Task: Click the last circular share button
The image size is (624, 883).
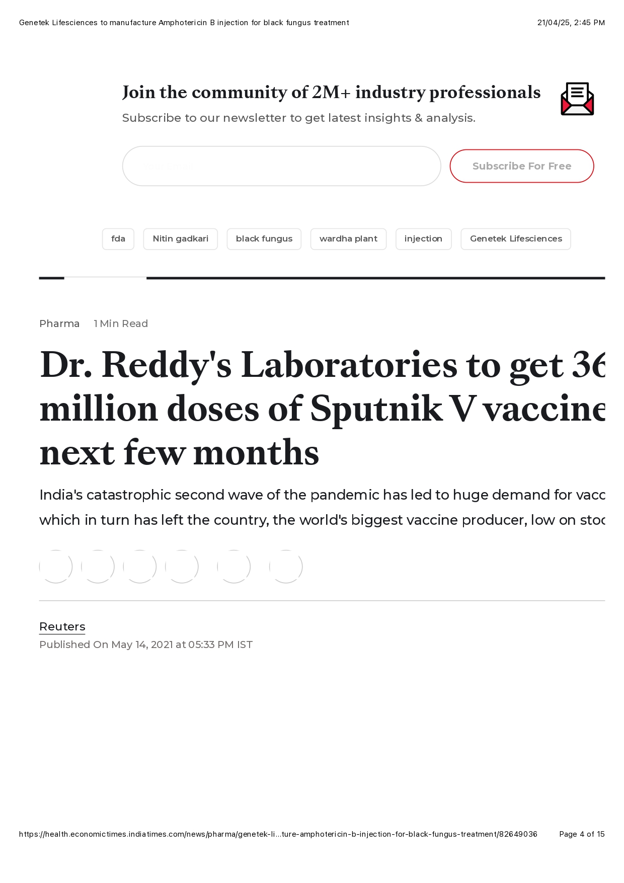Action: pos(286,567)
